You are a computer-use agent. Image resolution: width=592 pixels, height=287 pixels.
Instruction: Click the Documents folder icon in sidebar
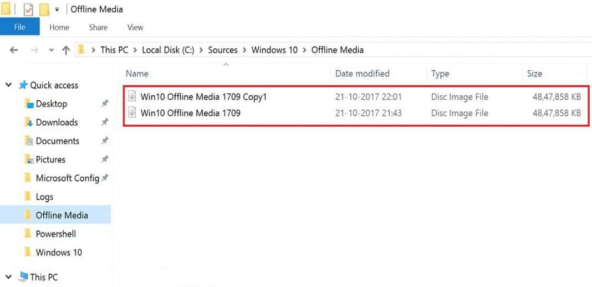pos(29,141)
